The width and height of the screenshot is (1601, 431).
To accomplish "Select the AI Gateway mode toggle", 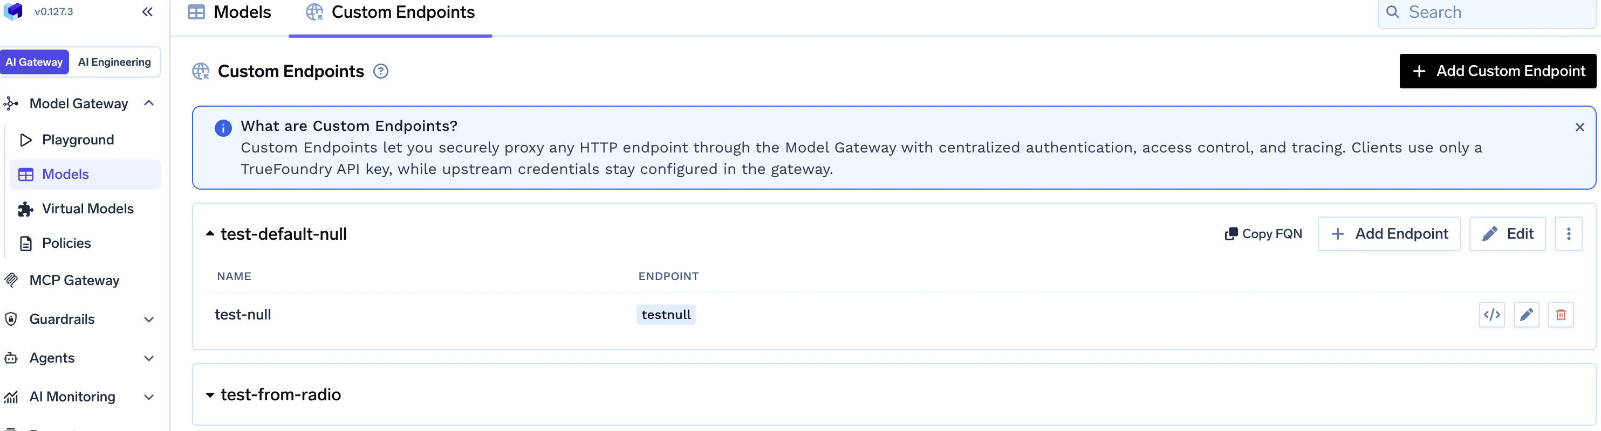I will pyautogui.click(x=35, y=61).
